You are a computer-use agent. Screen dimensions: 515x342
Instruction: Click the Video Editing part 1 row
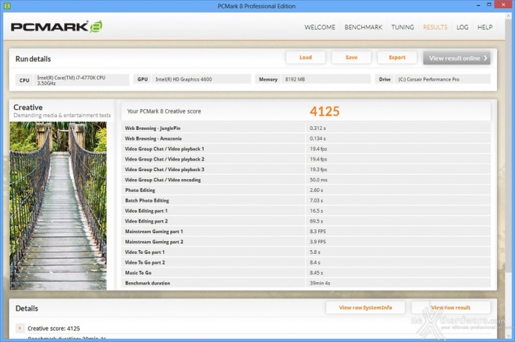point(306,211)
